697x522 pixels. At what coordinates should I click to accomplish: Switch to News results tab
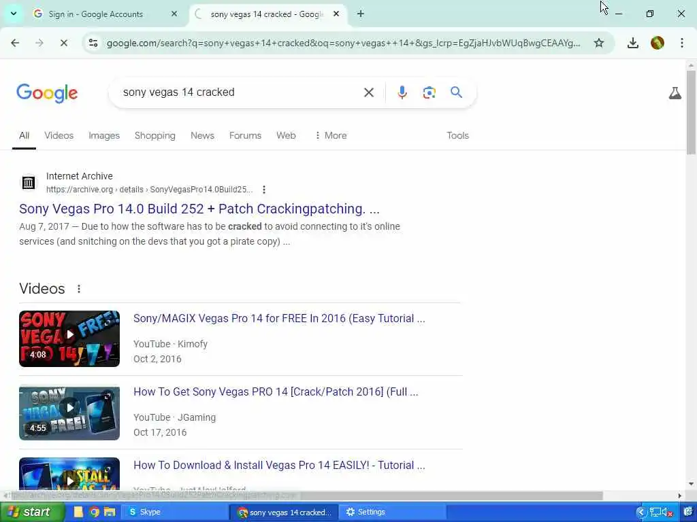202,135
